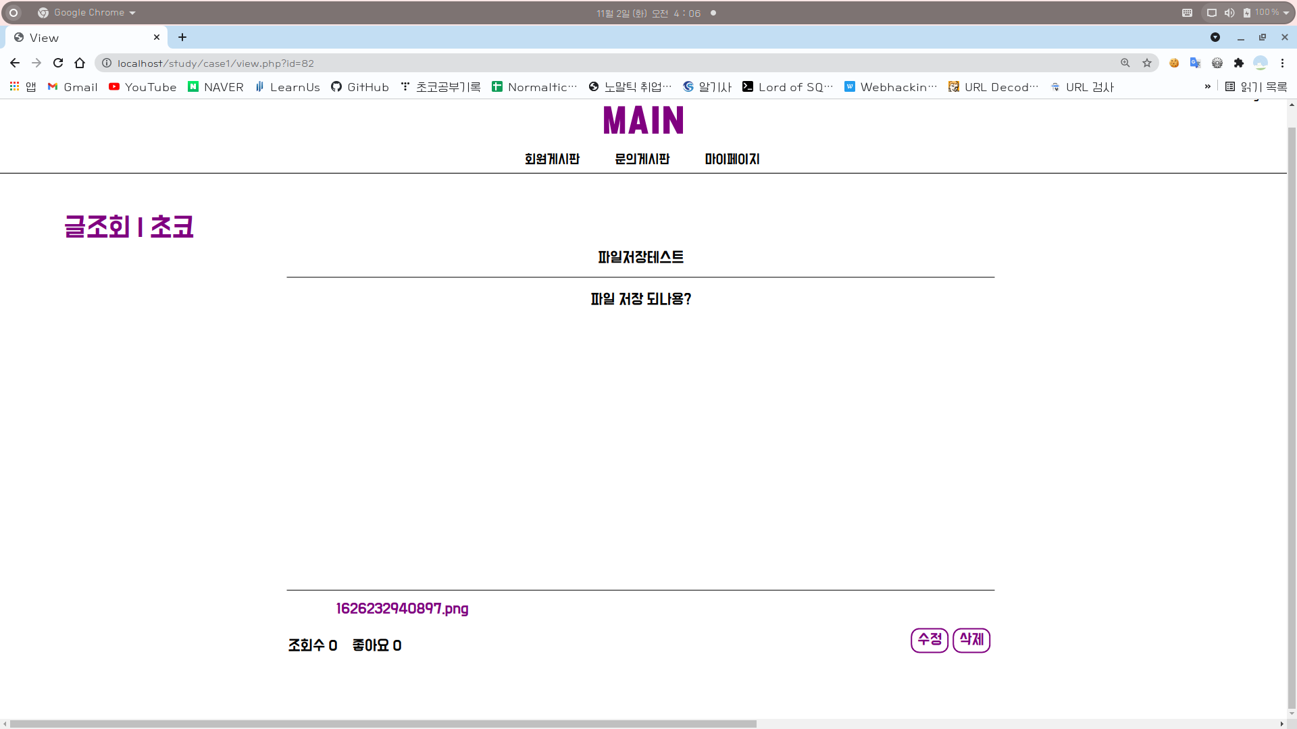Open the extensions puzzle icon
The width and height of the screenshot is (1297, 729).
pos(1239,63)
